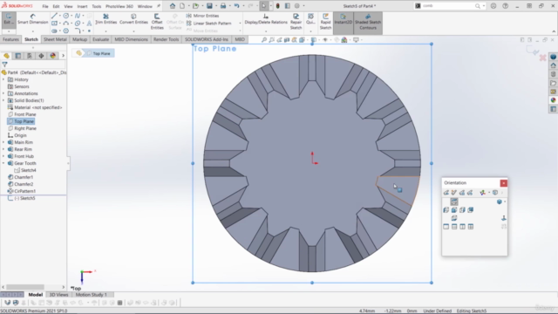This screenshot has height=314, width=558.
Task: Collapse the Gear Tooth feature
Action: tap(3, 163)
